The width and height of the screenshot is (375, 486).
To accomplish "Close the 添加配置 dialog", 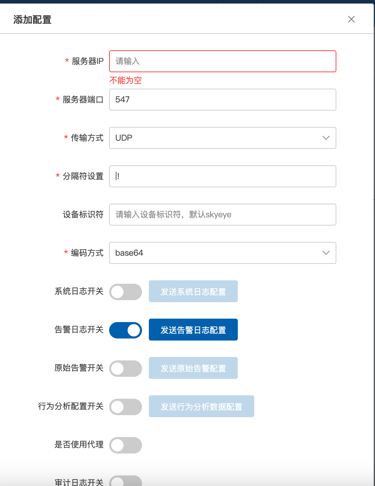I will pos(351,20).
